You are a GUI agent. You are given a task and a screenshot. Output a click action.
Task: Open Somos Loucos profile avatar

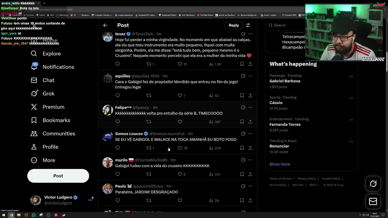[108, 137]
